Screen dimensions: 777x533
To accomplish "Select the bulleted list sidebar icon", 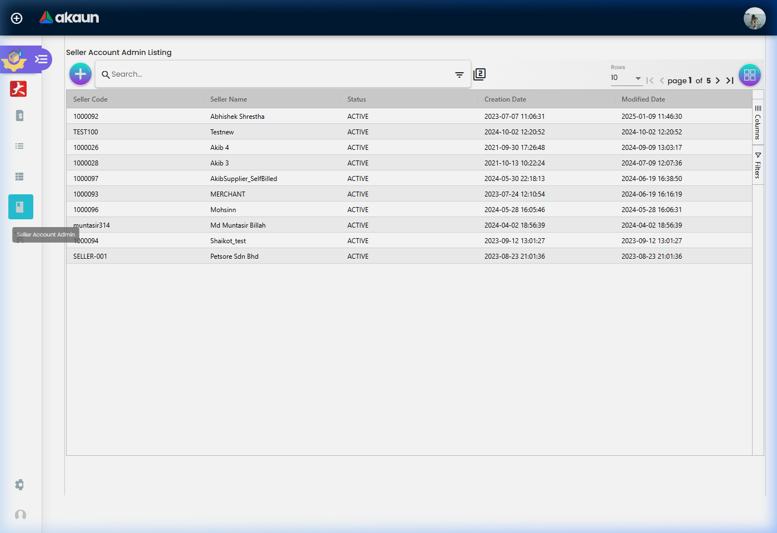I will point(19,146).
